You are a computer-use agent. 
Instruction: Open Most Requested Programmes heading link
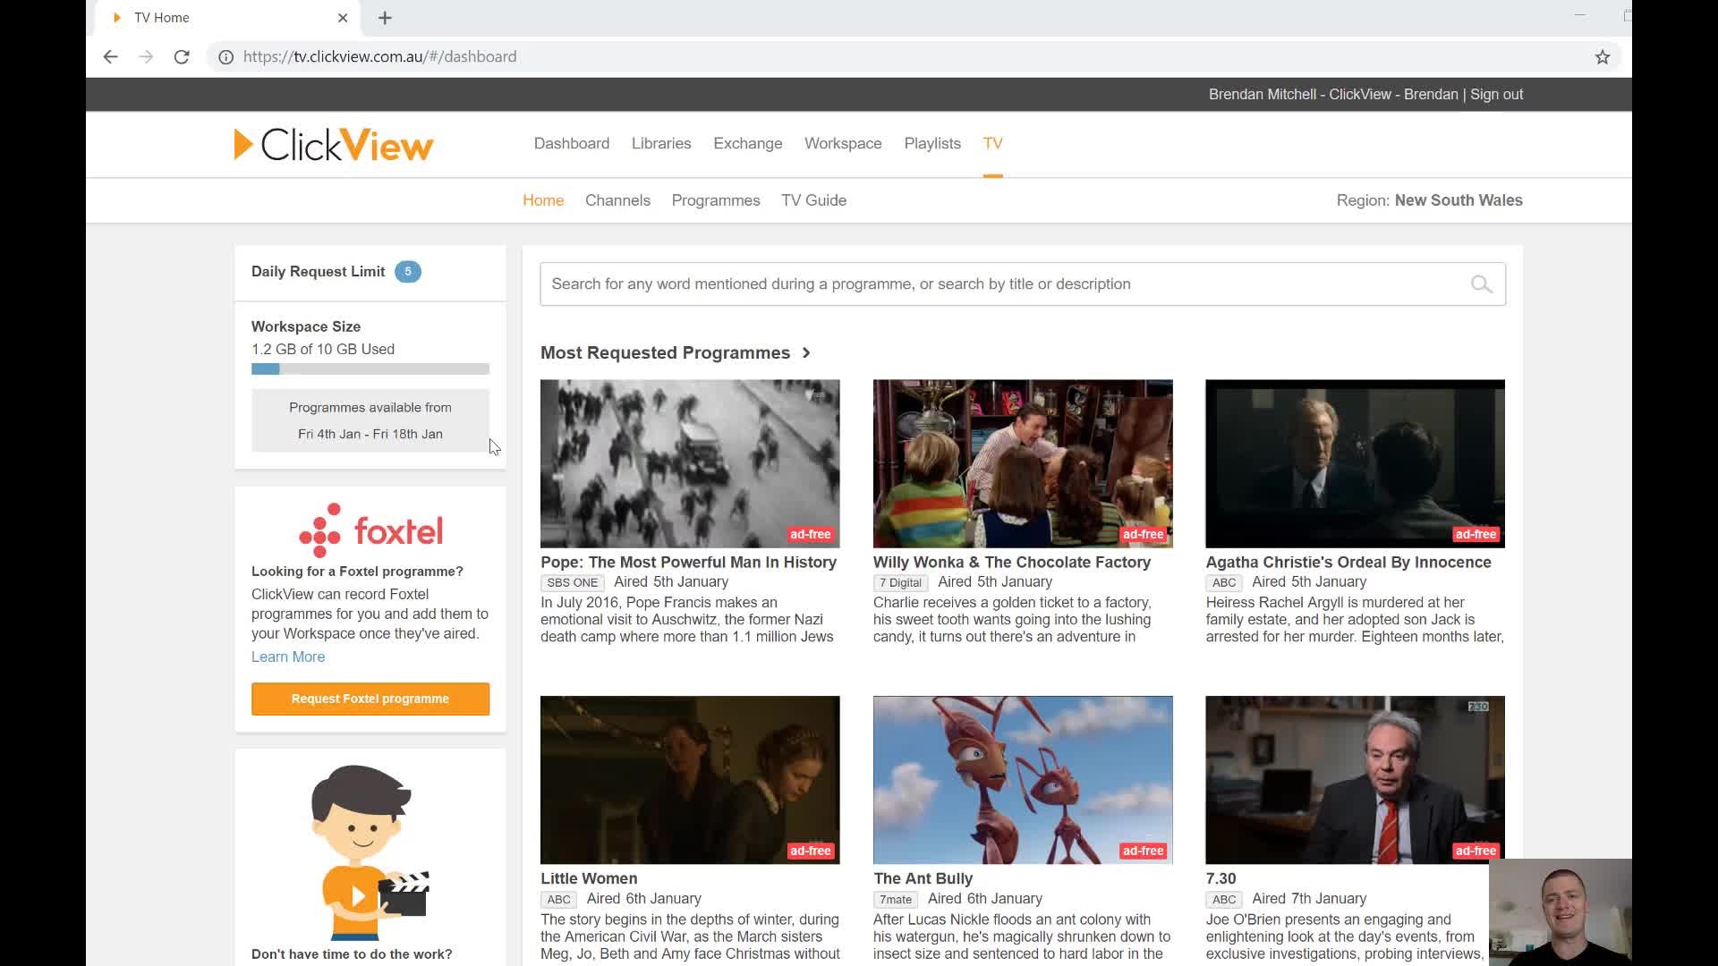665,352
